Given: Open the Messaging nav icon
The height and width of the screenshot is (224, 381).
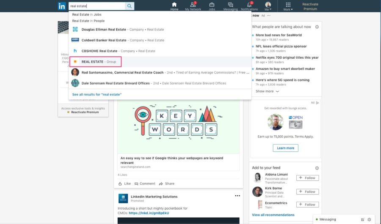Looking at the screenshot, I should (x=230, y=6).
